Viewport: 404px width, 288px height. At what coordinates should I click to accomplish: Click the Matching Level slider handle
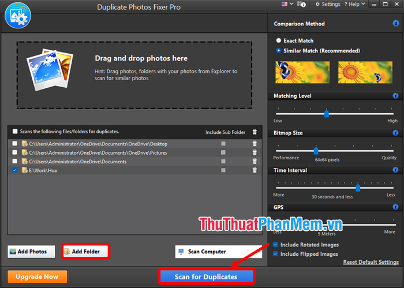tap(327, 114)
